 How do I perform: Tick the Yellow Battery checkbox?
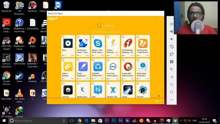point(63,60)
